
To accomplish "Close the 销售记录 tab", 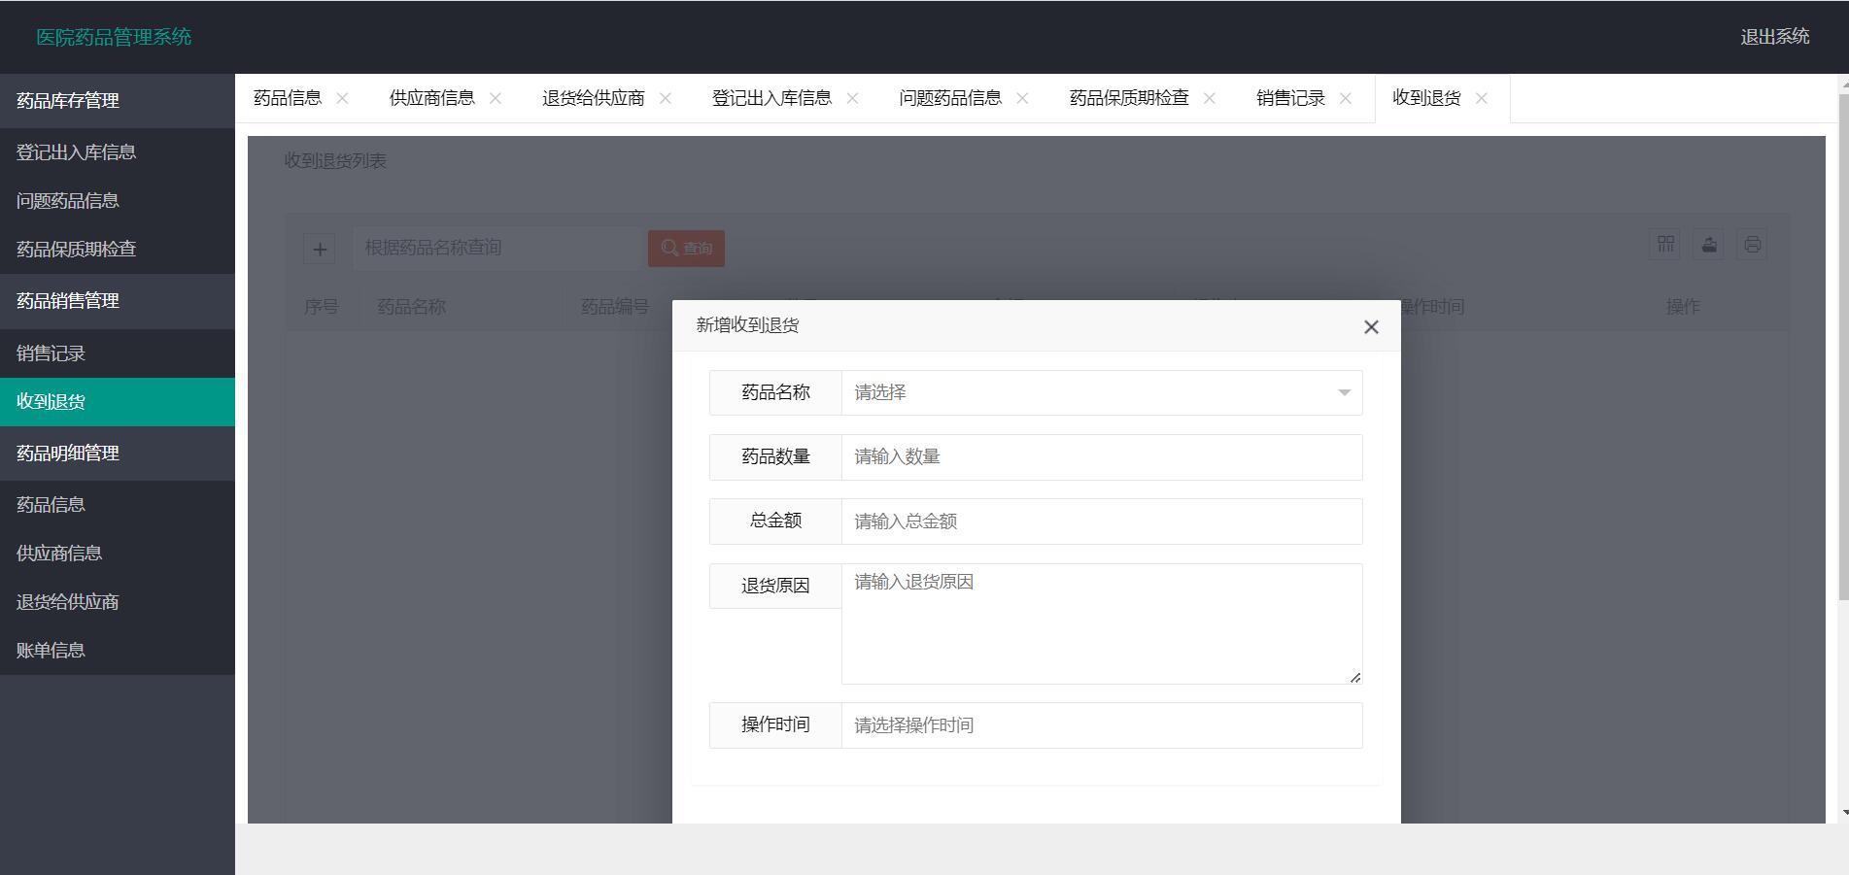I will coord(1346,98).
